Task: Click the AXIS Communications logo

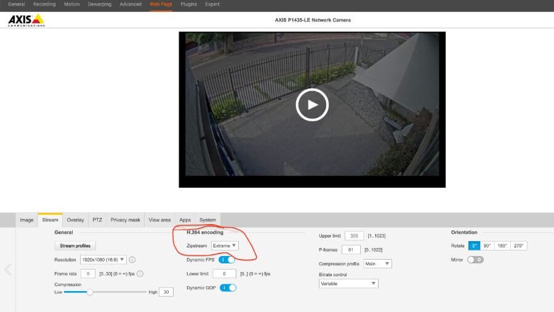Action: (x=26, y=20)
